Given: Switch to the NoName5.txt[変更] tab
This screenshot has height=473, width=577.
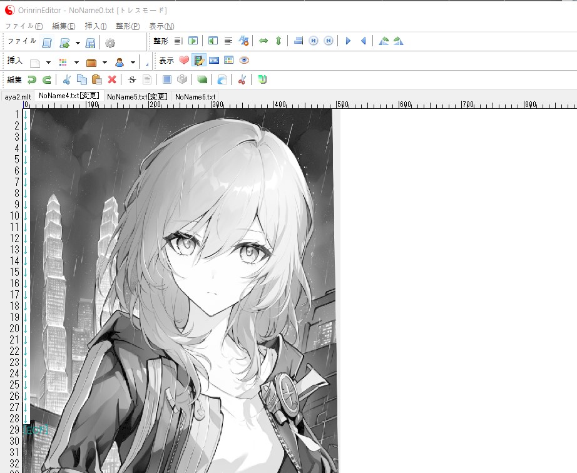Looking at the screenshot, I should pyautogui.click(x=137, y=97).
